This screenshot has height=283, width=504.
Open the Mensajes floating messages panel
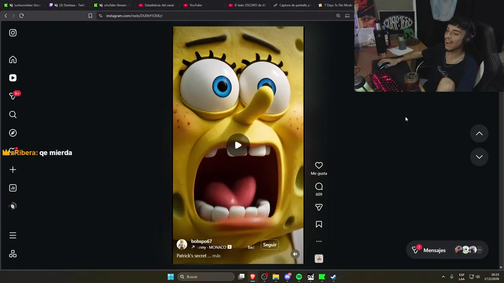[447, 250]
